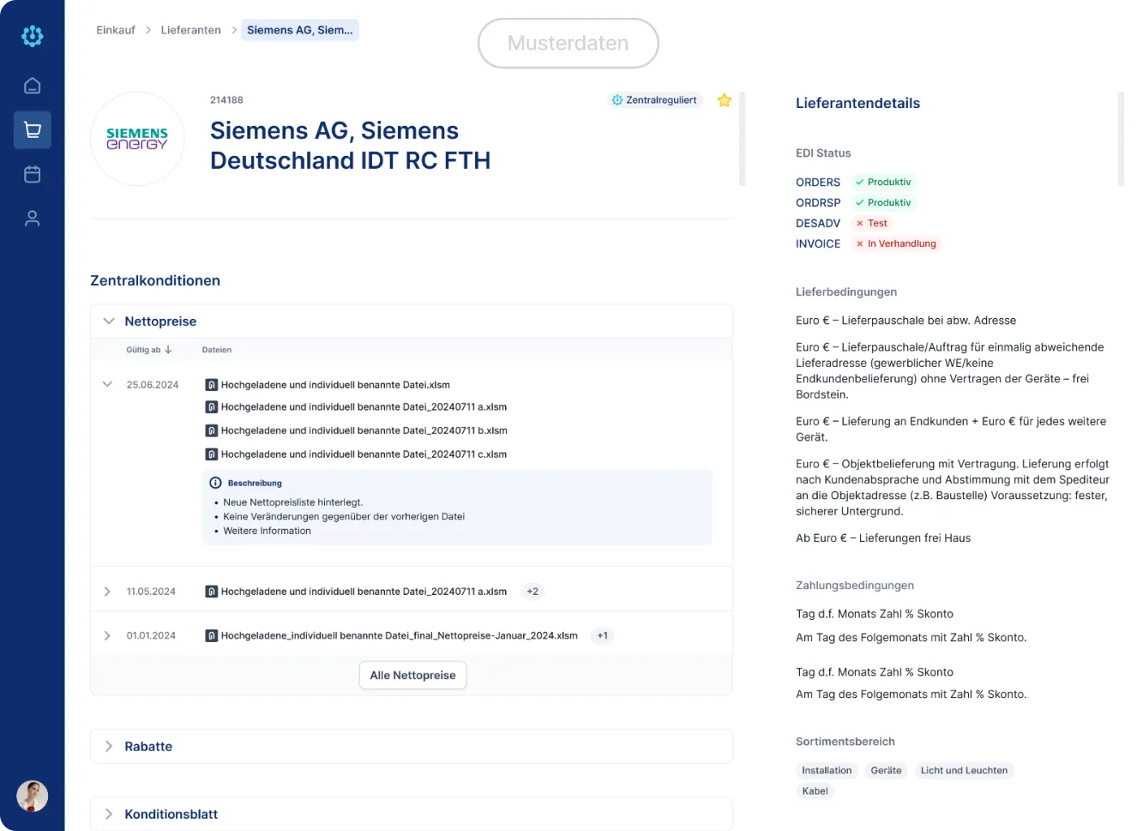The width and height of the screenshot is (1137, 831).
Task: Expand the 11.05.2024 row
Action: coord(107,592)
